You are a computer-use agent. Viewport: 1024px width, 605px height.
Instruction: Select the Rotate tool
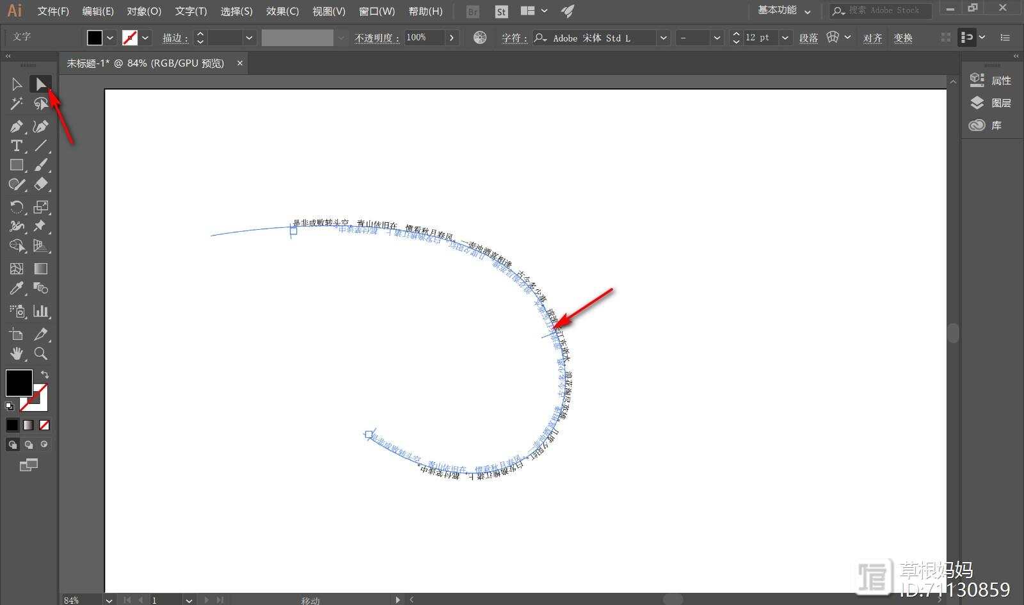coord(17,207)
